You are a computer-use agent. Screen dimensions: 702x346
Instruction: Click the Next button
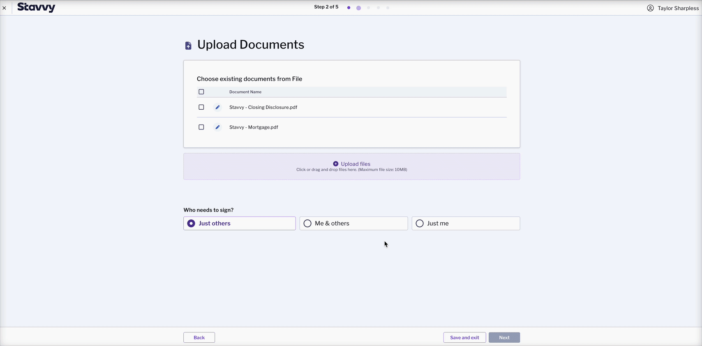[x=504, y=337]
